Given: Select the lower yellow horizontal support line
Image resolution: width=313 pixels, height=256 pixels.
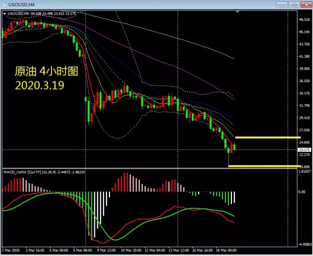Looking at the screenshot, I should coord(264,166).
